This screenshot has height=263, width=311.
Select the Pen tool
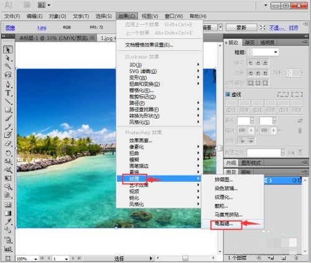coord(8,84)
